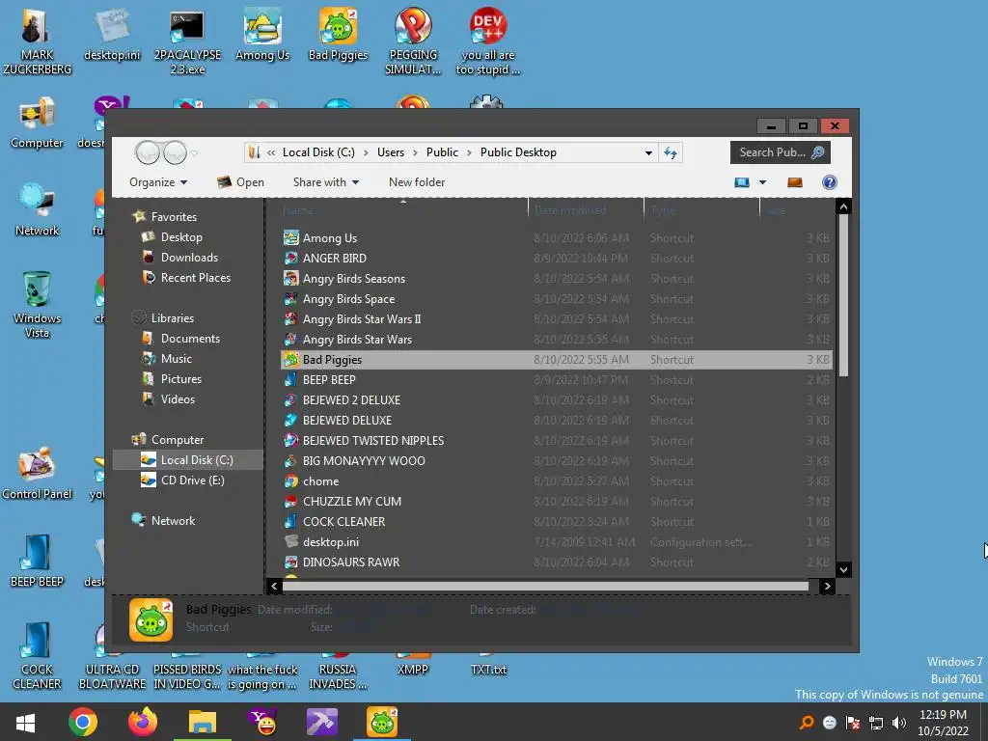Open the Share with dropdown menu
This screenshot has width=988, height=741.
[x=326, y=182]
